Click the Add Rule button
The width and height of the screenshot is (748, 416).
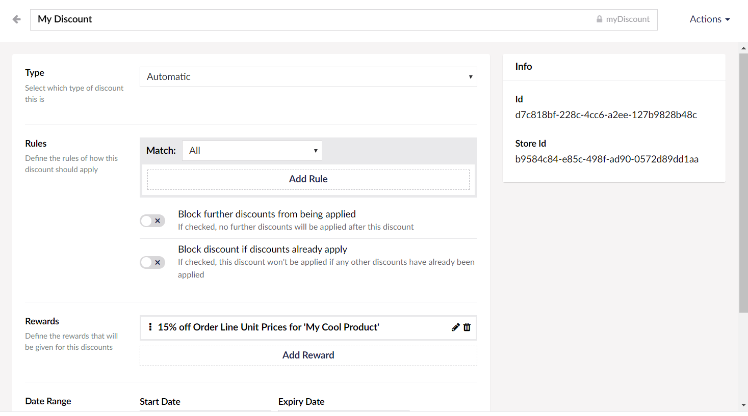click(308, 179)
